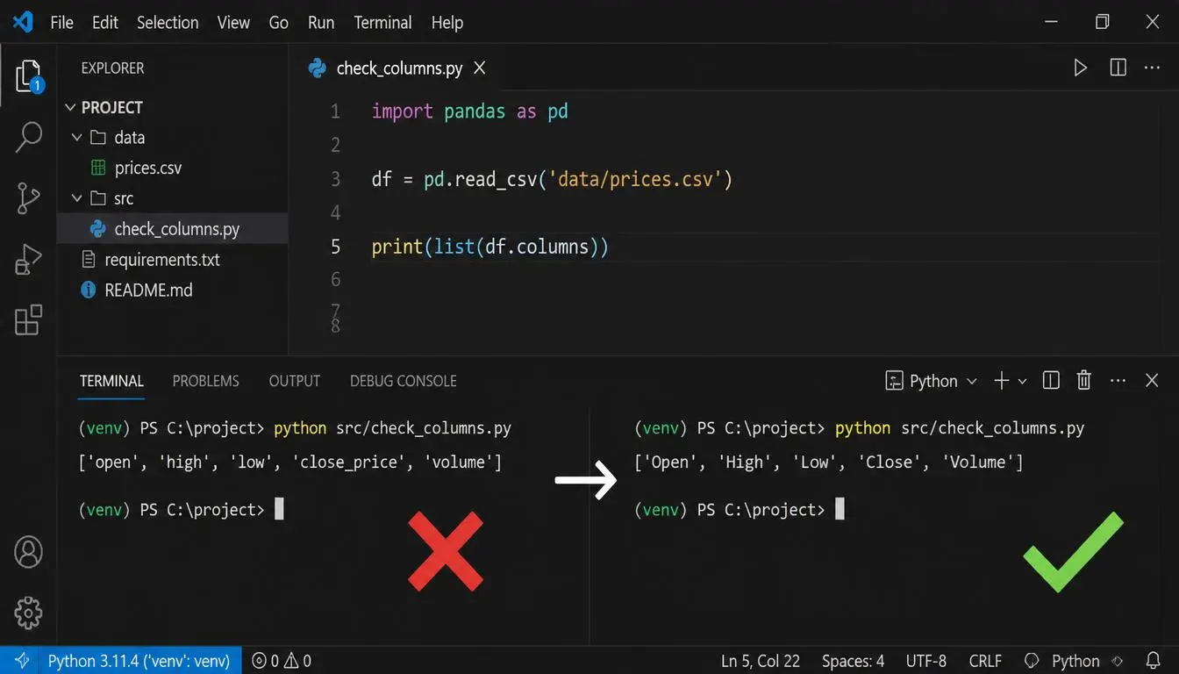Screen dimensions: 1179x674
Task: Open the Source Control view icon
Action: click(29, 198)
